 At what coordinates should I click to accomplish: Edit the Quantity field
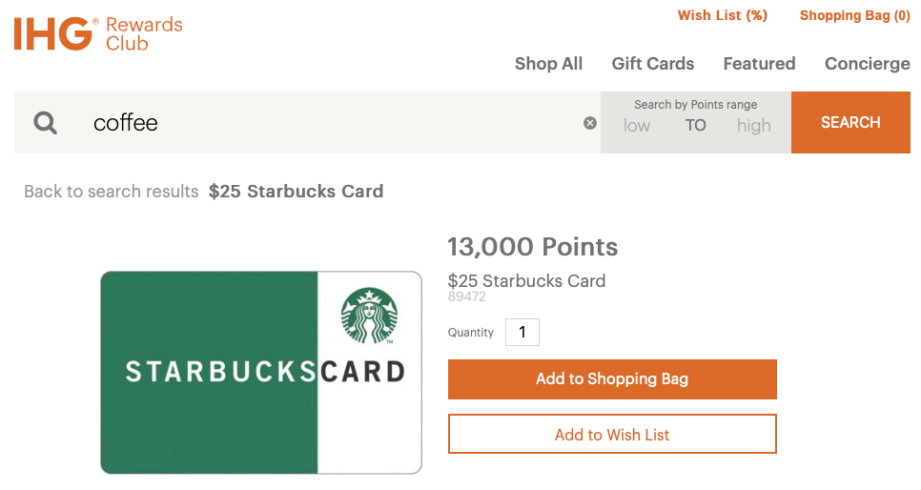pyautogui.click(x=522, y=333)
